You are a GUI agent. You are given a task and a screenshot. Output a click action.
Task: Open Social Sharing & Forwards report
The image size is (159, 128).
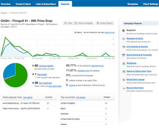(x=139, y=55)
